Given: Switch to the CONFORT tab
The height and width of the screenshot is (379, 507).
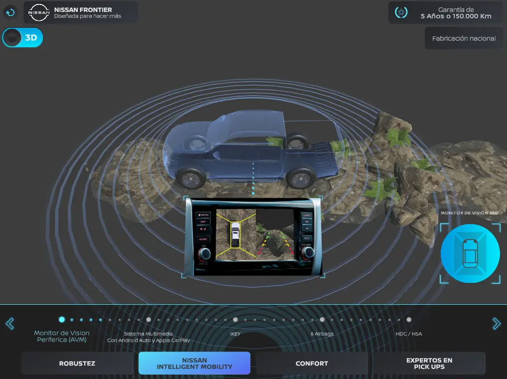Looking at the screenshot, I should coord(312,363).
